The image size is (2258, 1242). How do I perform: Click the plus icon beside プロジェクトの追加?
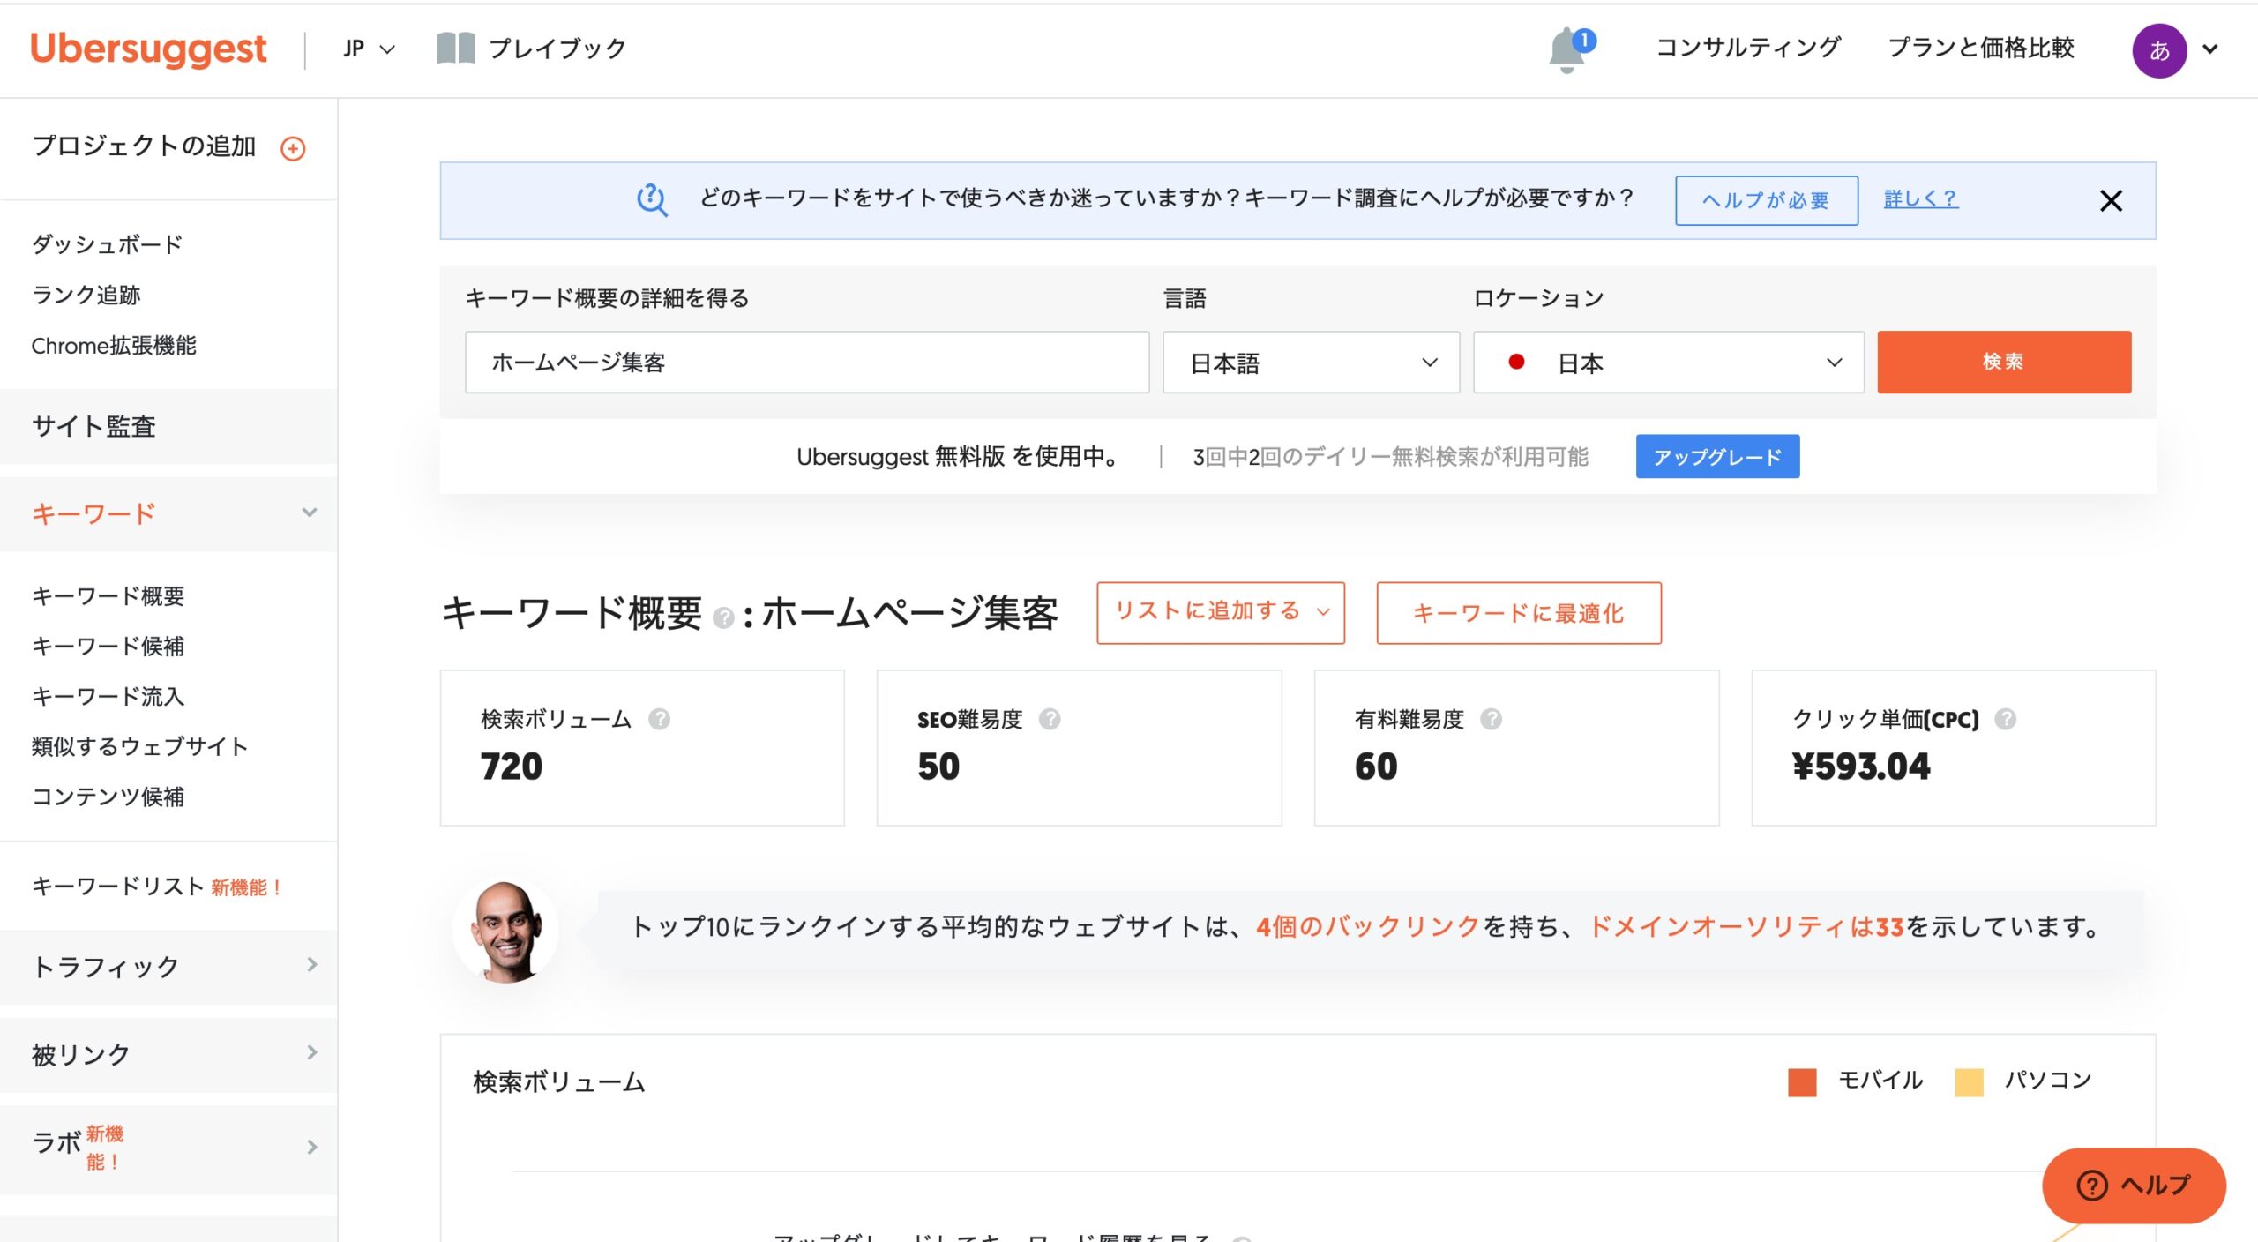pos(293,148)
